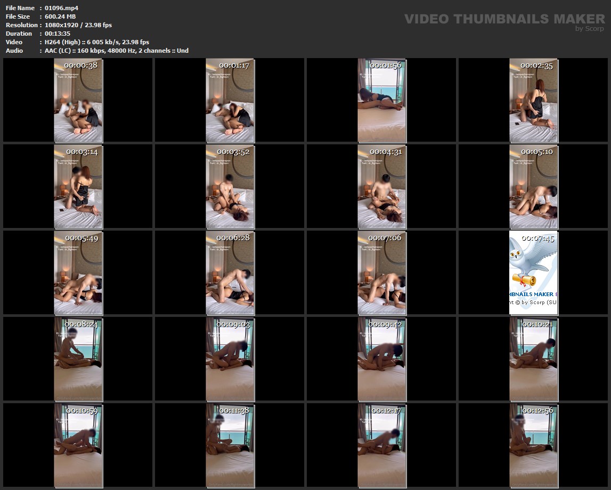Select the thumbnail at 00:08:24
The height and width of the screenshot is (490, 611).
coord(78,359)
